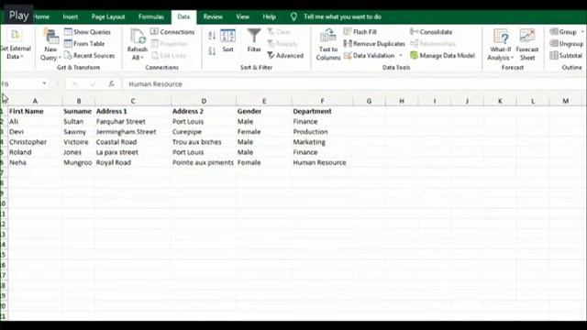Click the Insert Function fx icon
This screenshot has height=330, width=587.
tap(111, 83)
